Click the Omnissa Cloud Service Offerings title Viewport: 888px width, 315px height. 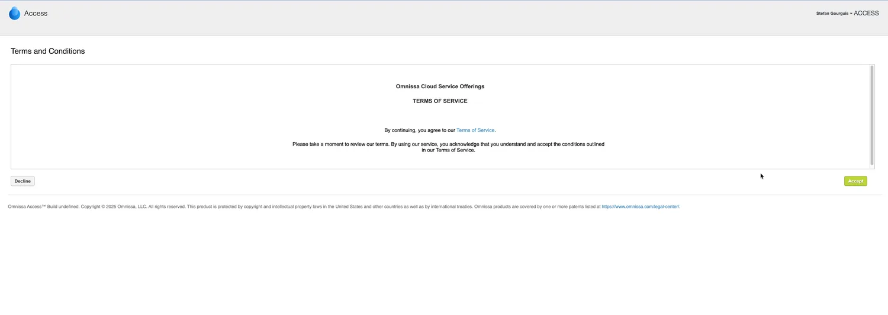pyautogui.click(x=440, y=86)
